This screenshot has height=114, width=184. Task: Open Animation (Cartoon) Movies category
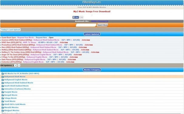click(x=18, y=89)
